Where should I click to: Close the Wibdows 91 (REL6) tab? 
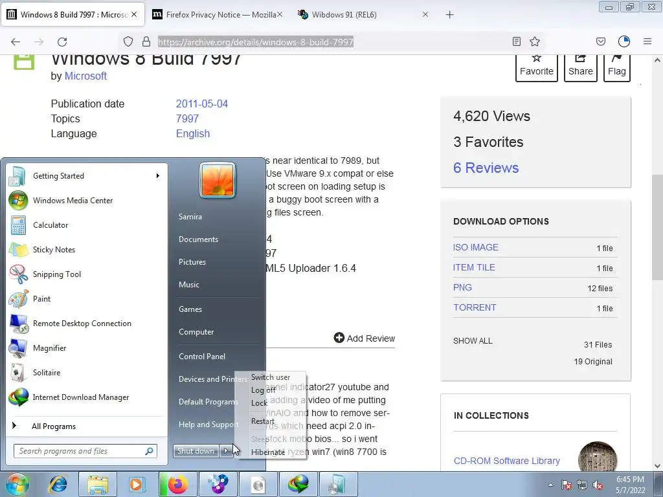point(425,14)
